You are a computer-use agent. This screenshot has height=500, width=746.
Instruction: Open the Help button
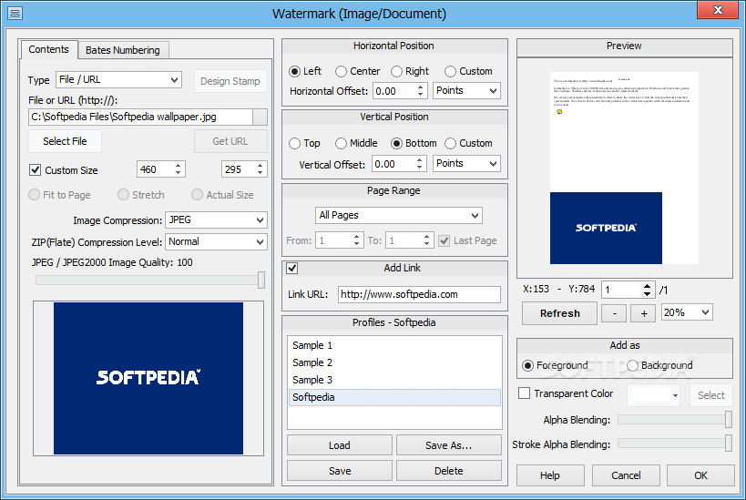(x=550, y=475)
